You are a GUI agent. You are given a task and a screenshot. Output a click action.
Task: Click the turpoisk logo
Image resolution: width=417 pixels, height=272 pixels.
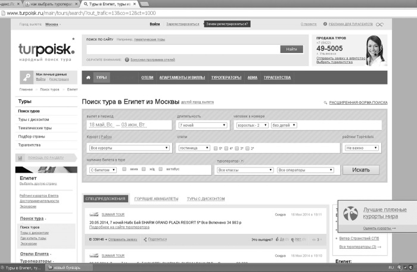coord(46,49)
